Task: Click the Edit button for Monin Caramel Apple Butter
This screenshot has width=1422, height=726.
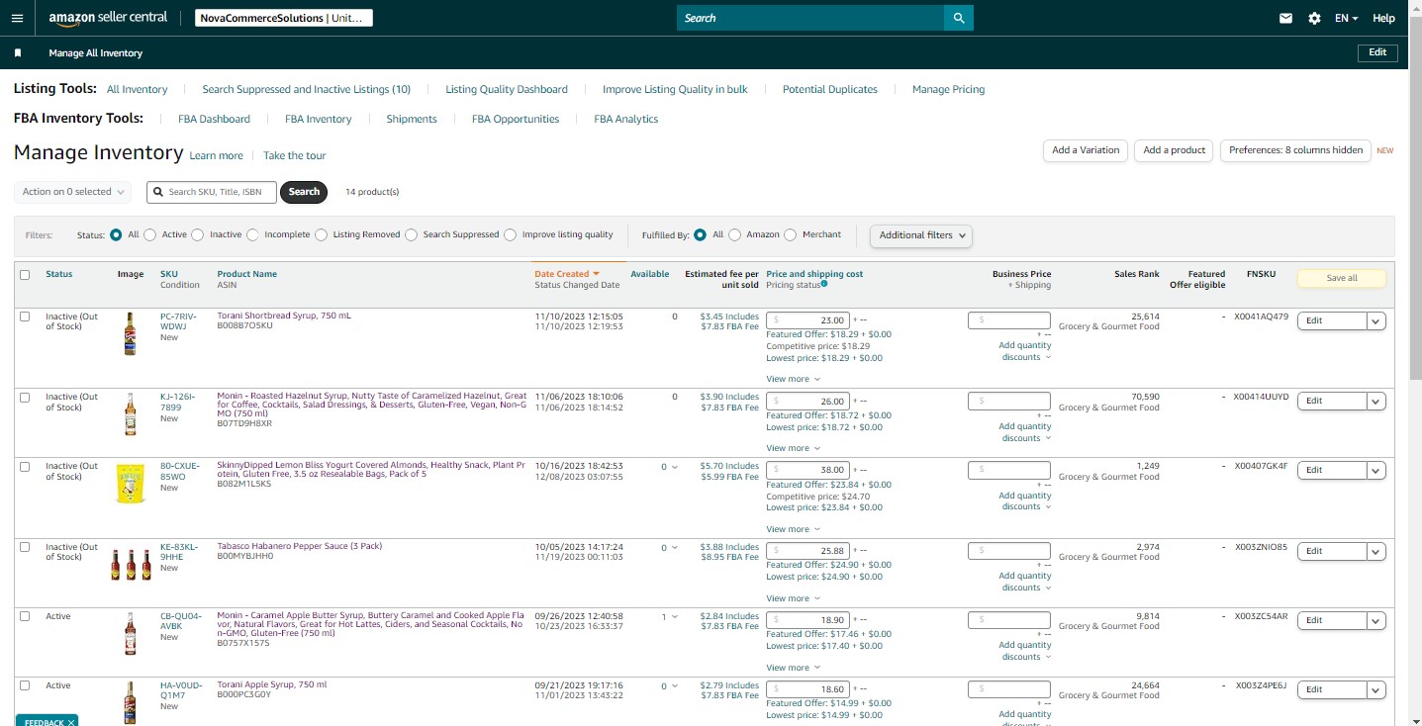Action: click(x=1332, y=620)
